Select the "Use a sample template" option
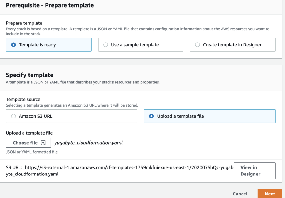285x198 pixels. [x=106, y=45]
